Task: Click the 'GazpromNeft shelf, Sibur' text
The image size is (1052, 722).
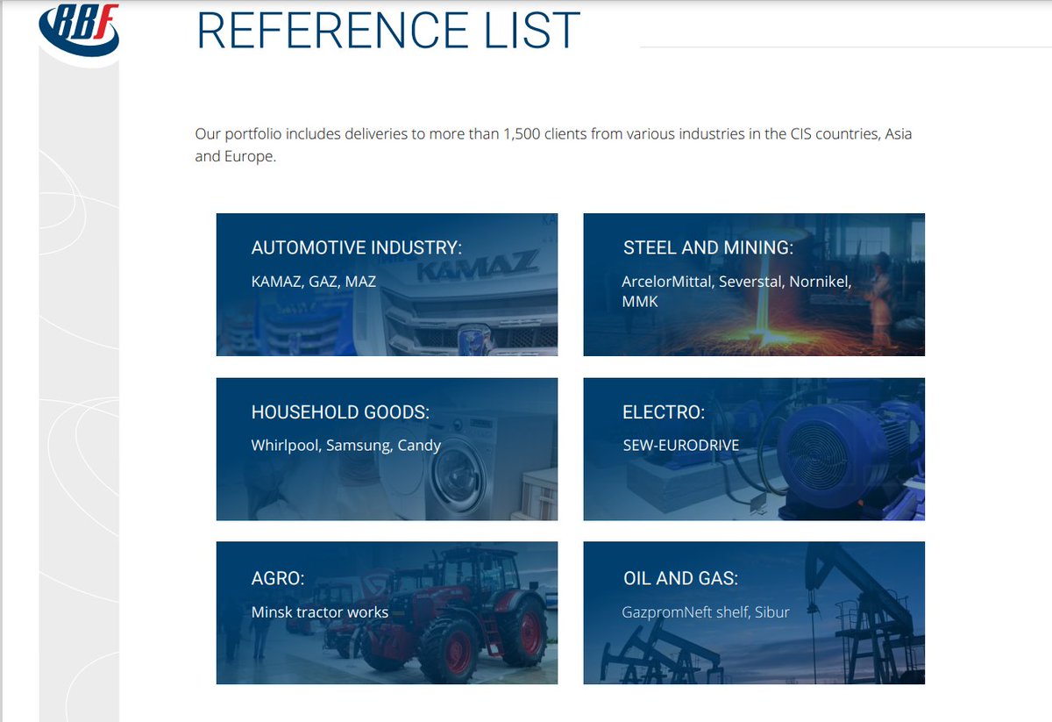Action: point(707,611)
